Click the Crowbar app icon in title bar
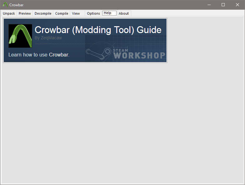 point(5,5)
